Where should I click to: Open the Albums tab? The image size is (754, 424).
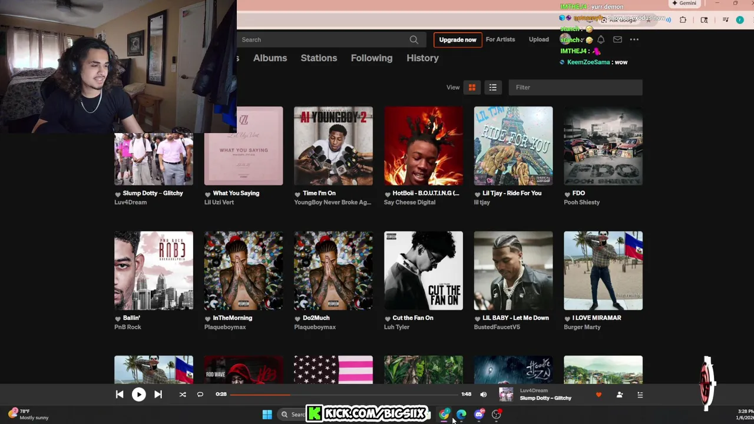(x=270, y=58)
